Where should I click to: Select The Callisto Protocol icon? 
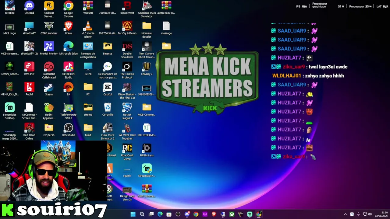coord(127,71)
